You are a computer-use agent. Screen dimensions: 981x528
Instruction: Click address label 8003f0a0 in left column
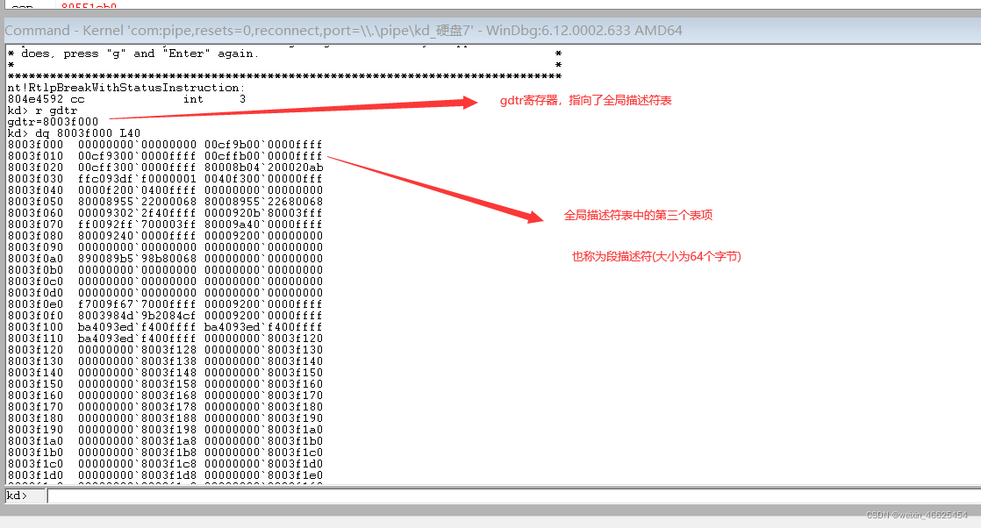(x=36, y=259)
